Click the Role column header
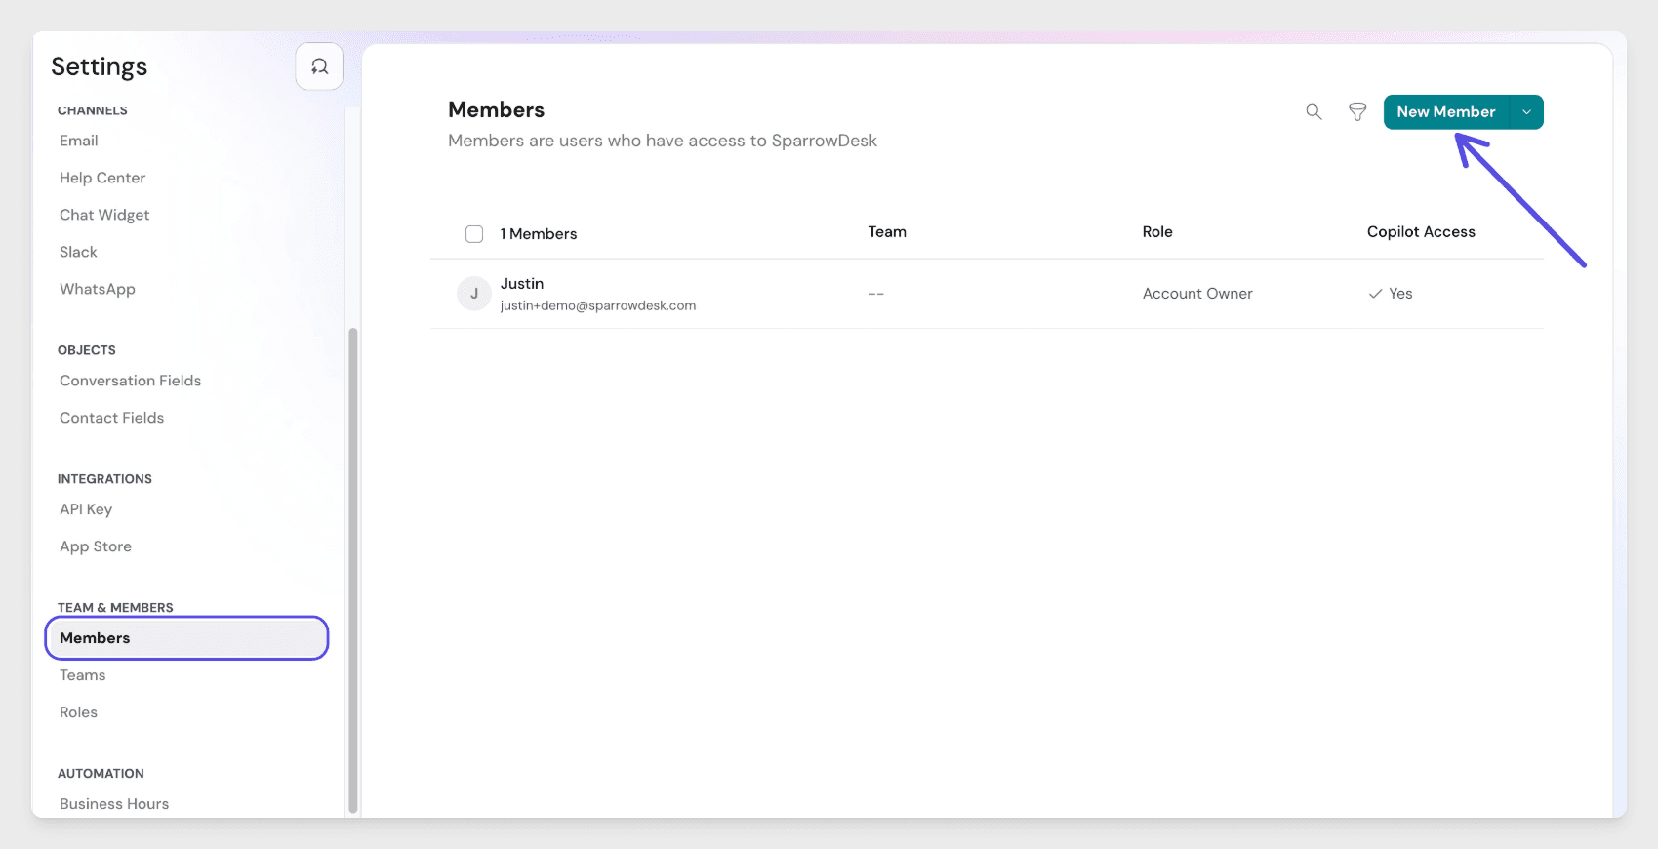 (1157, 232)
